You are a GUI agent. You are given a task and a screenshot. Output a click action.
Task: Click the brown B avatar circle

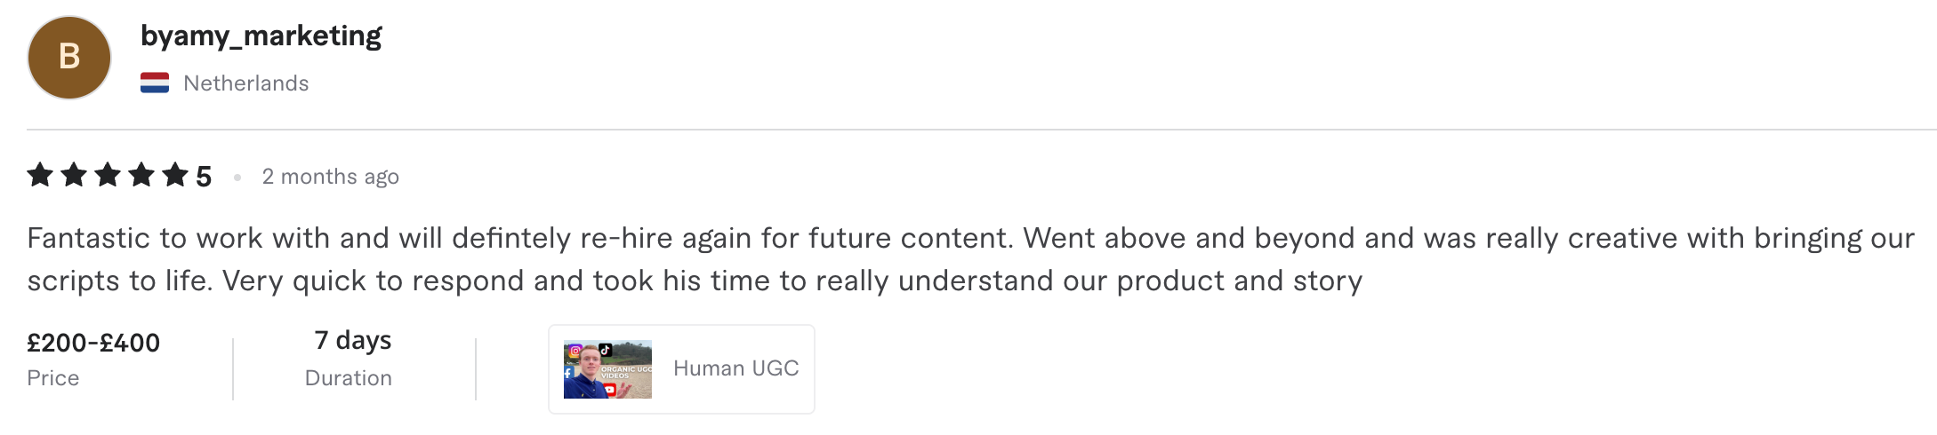[x=69, y=58]
